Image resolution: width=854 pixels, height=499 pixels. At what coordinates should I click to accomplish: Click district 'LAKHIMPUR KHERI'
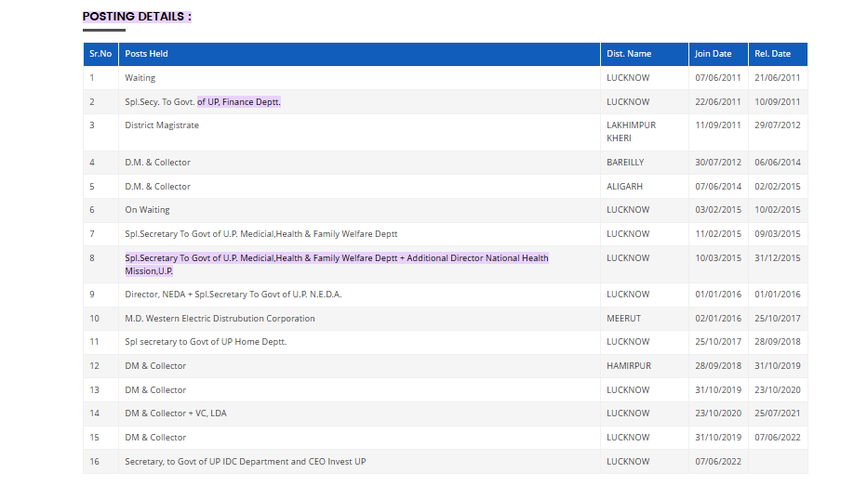click(x=632, y=132)
